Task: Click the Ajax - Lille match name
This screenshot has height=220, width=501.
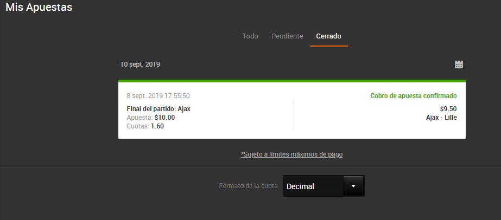Action: tap(441, 118)
